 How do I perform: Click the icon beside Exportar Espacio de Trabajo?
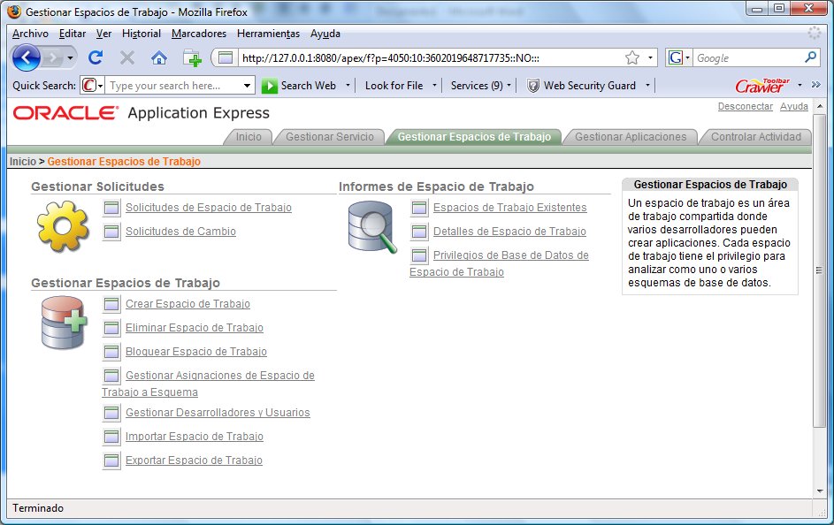111,460
